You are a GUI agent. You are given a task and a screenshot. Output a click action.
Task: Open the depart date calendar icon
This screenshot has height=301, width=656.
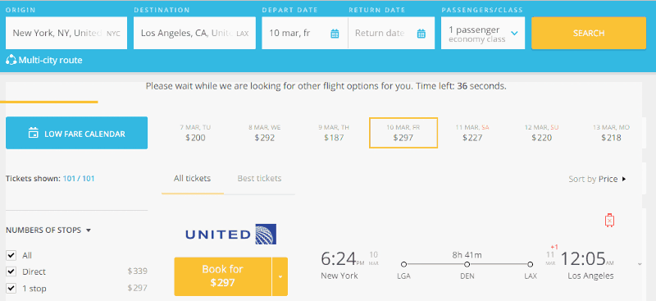click(x=335, y=34)
